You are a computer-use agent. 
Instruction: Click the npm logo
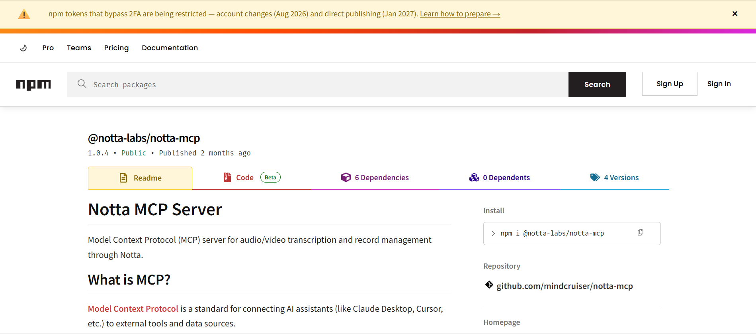coord(33,84)
